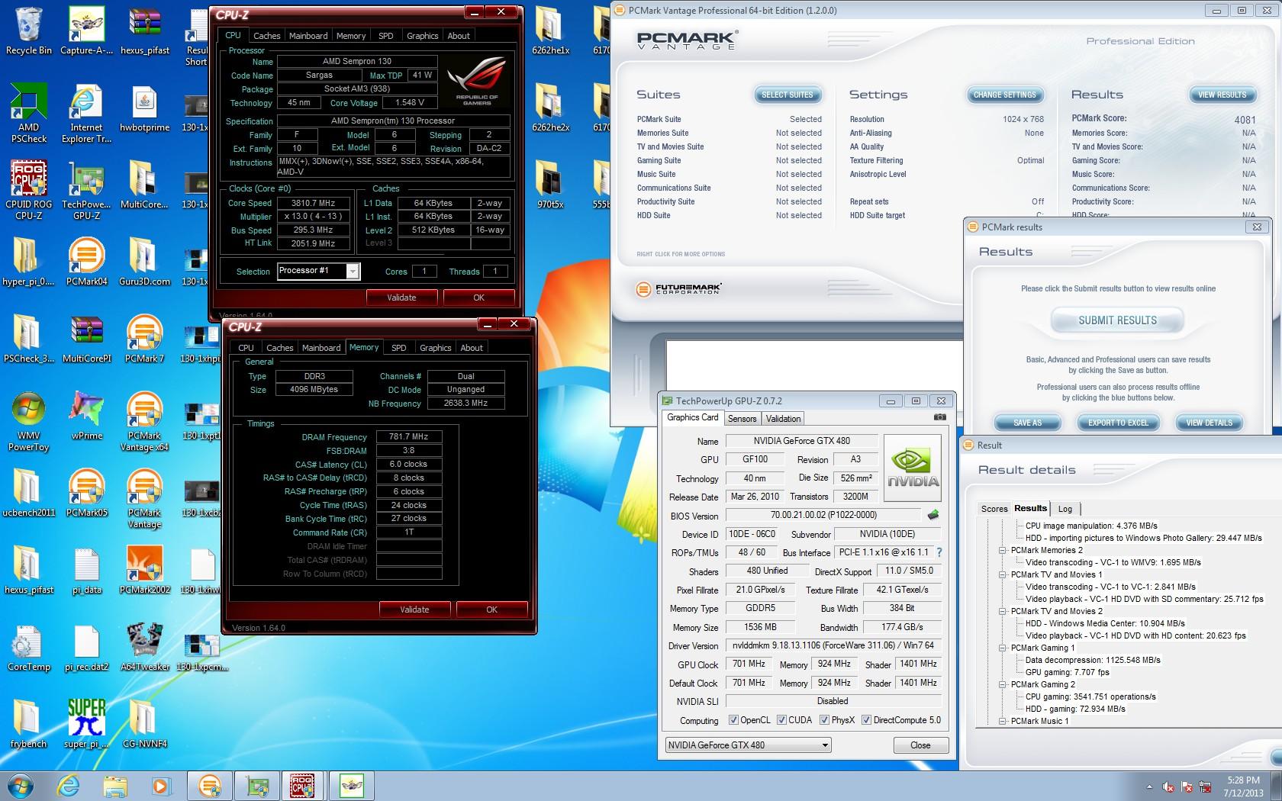Click the SAVE AS button
1282x801 pixels.
1027,423
